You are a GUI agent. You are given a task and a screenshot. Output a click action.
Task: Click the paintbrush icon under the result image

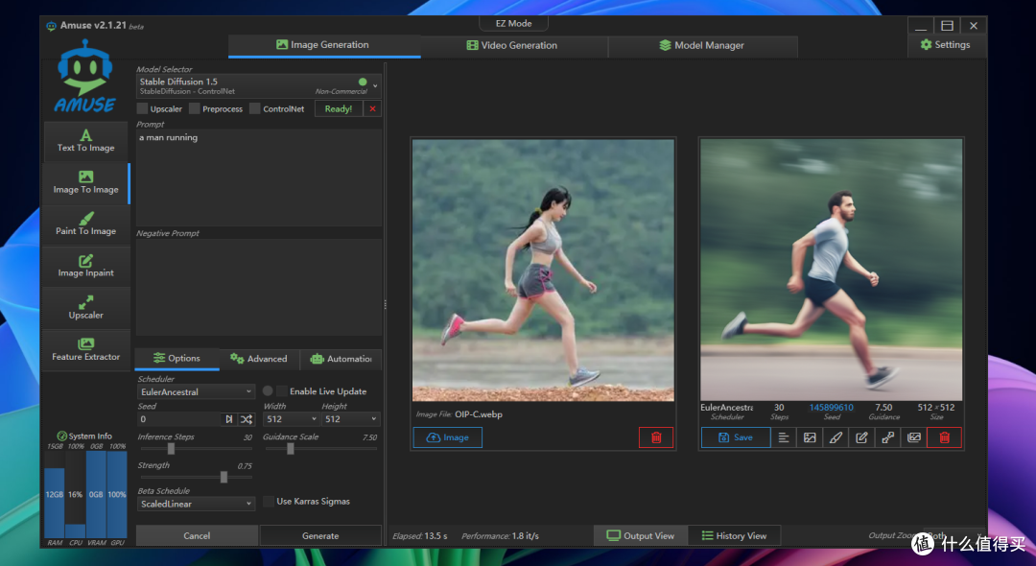tap(836, 437)
